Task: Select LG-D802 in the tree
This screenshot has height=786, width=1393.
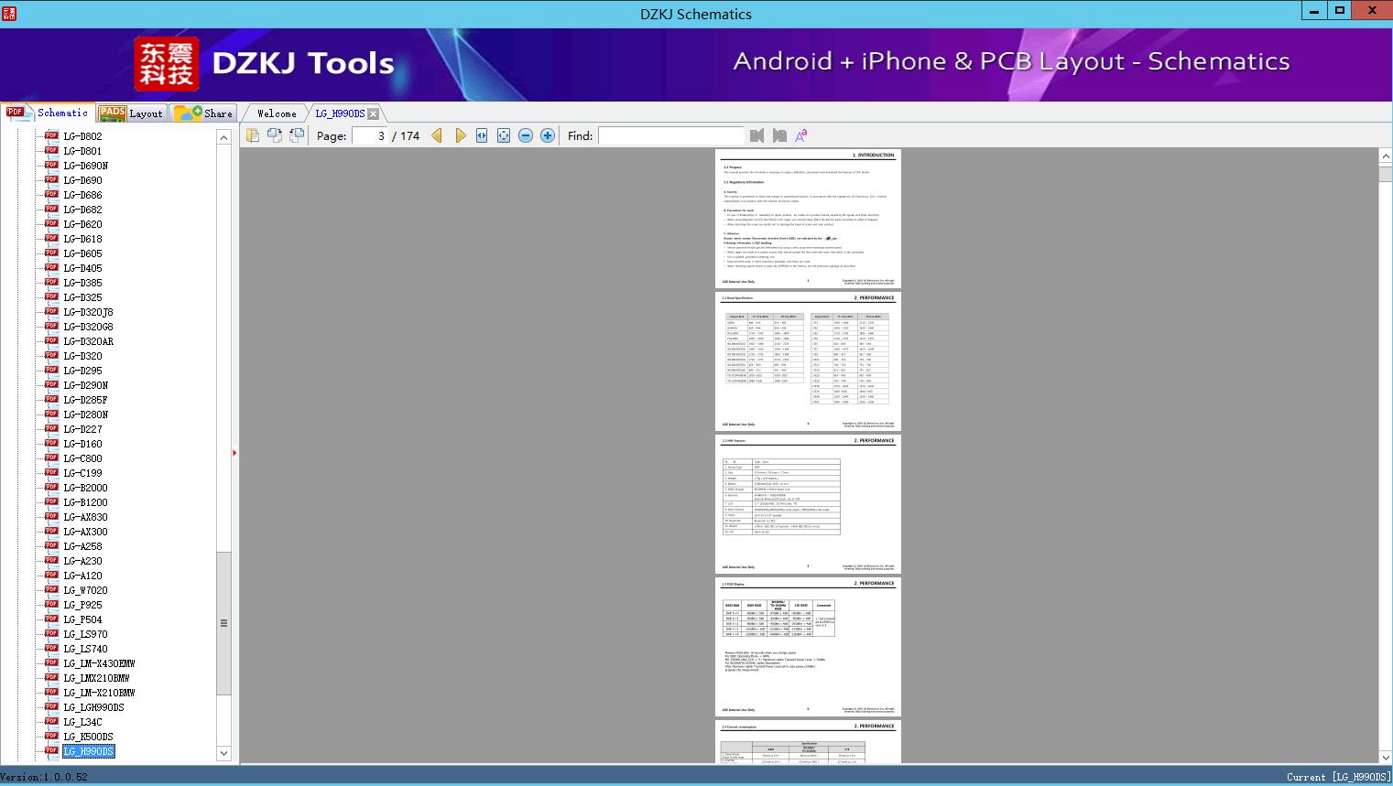Action: pos(82,136)
